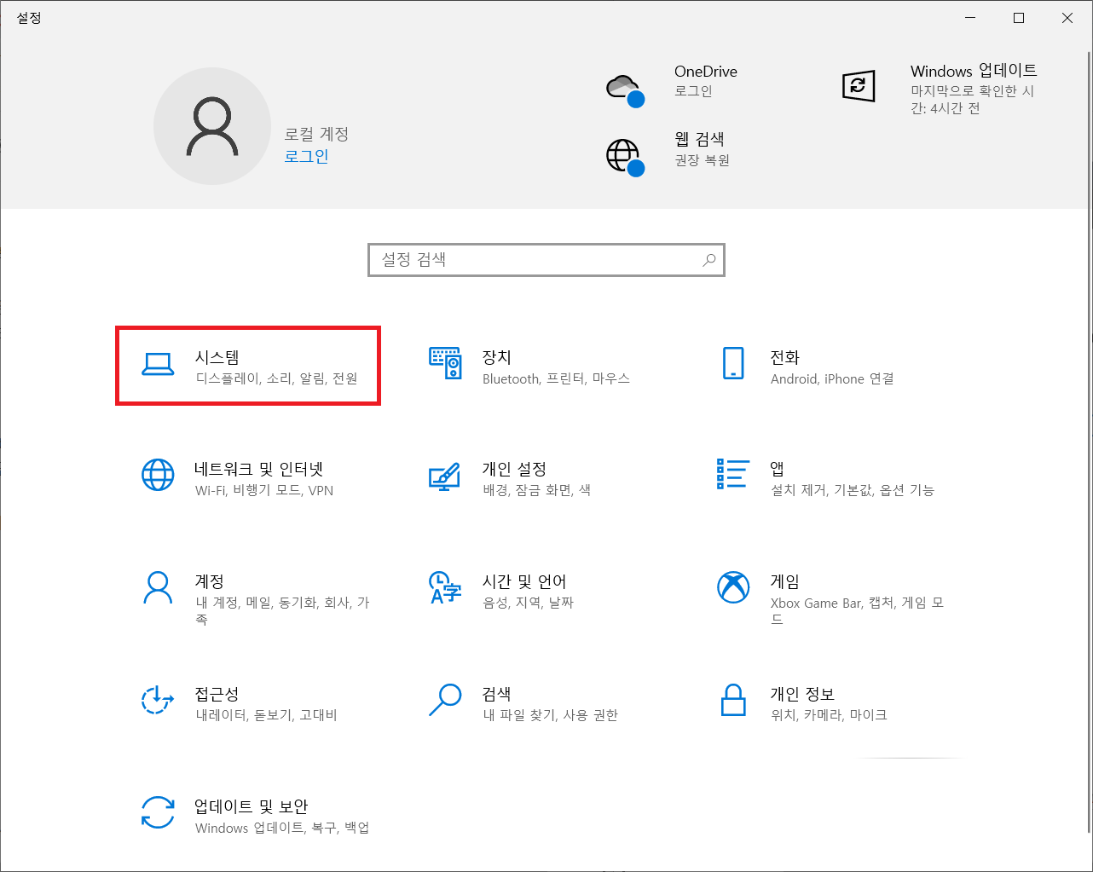Image resolution: width=1093 pixels, height=872 pixels.
Task: Click the Windows 업데이트 refresh icon
Action: (x=859, y=86)
